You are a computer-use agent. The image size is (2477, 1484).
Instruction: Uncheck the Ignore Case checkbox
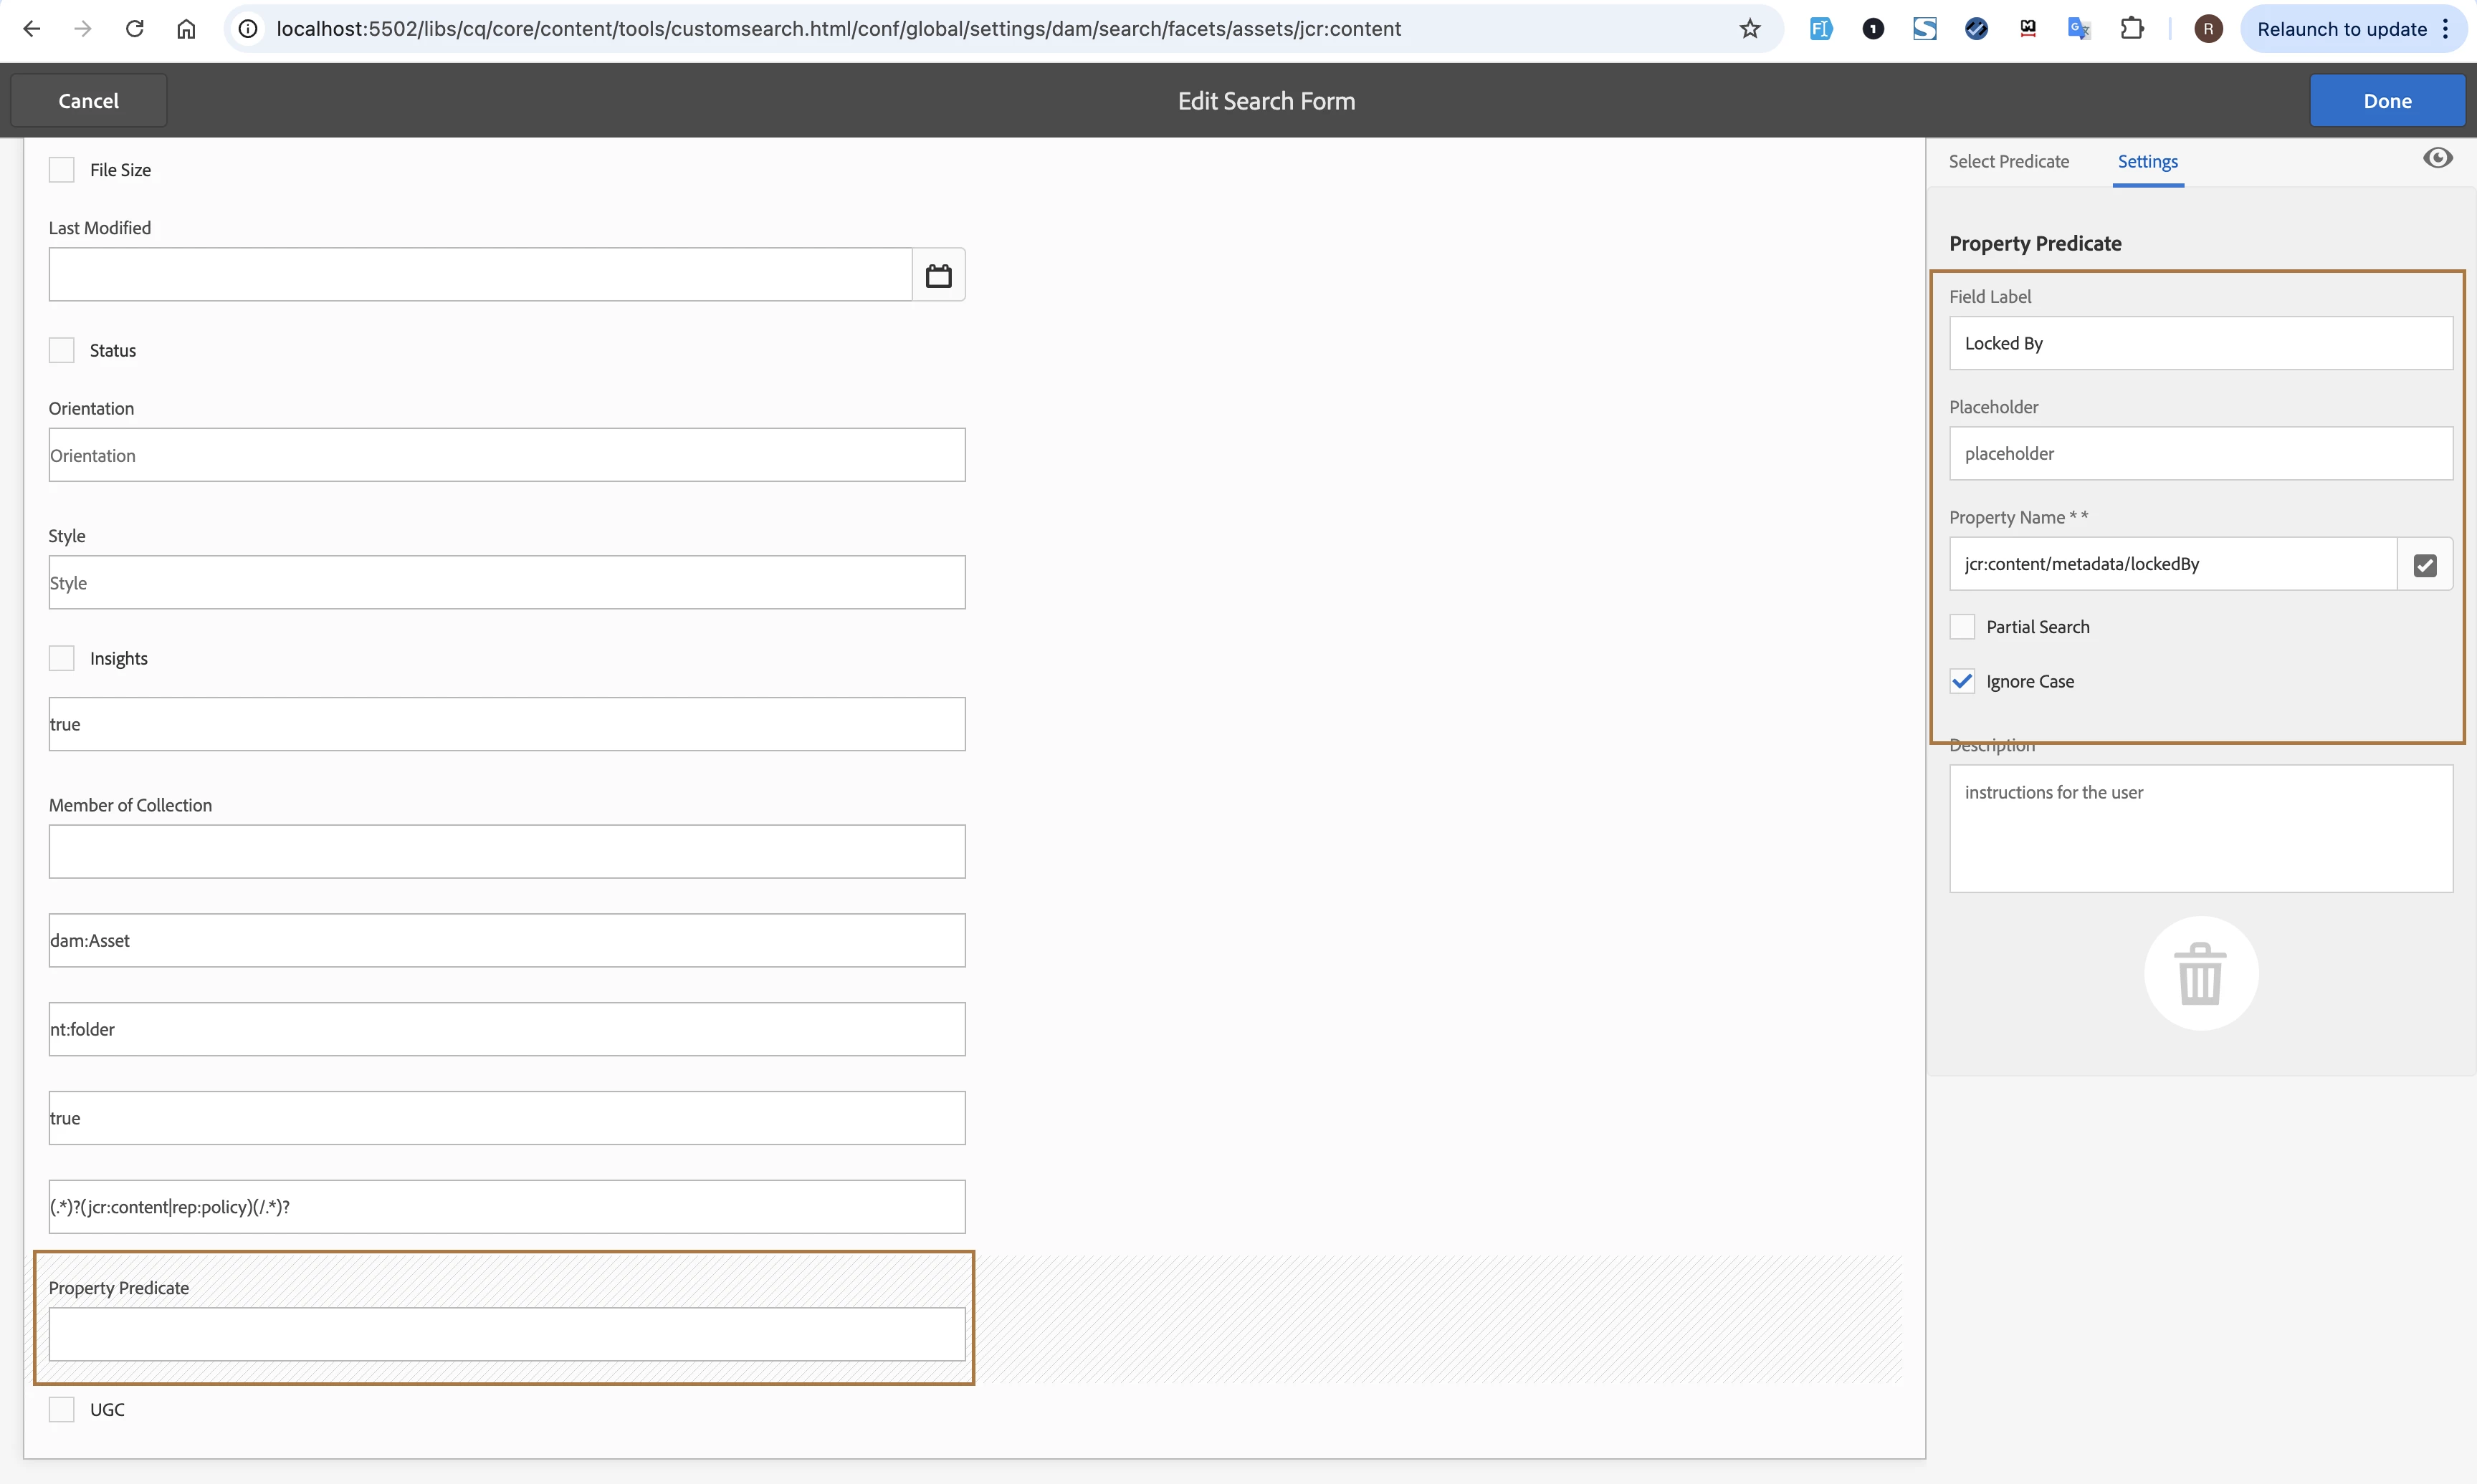1962,682
